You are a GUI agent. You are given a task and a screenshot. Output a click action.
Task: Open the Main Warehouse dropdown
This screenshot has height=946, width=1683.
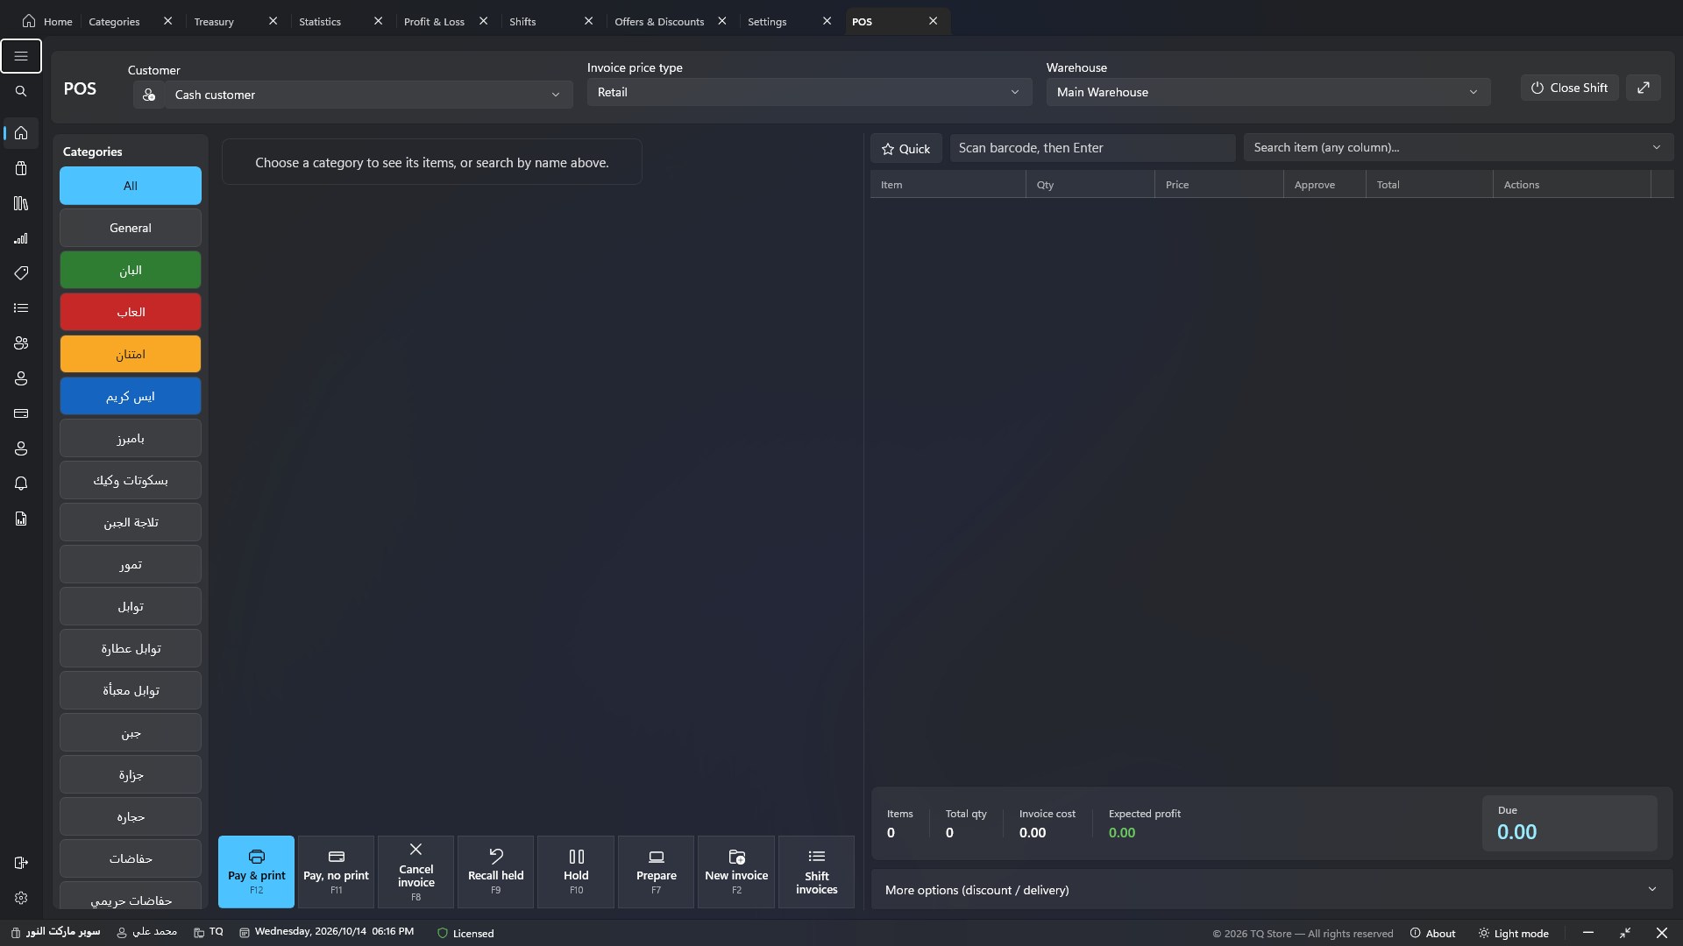(1268, 92)
